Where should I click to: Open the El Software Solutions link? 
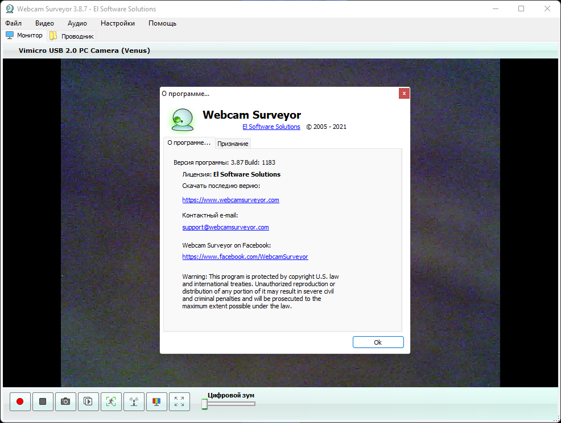(x=271, y=127)
